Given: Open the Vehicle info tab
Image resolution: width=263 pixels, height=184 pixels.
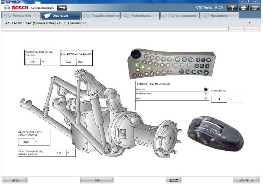Looking at the screenshot, I should point(21,16).
